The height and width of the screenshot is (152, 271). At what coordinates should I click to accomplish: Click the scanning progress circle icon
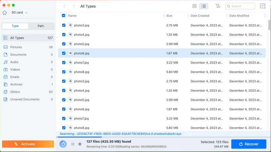click(x=63, y=144)
